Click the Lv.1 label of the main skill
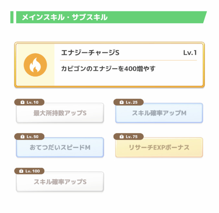This screenshot has width=219, height=213. [190, 53]
